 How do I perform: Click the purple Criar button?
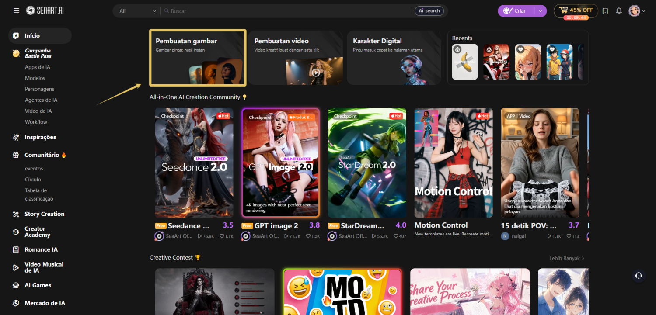pyautogui.click(x=516, y=11)
